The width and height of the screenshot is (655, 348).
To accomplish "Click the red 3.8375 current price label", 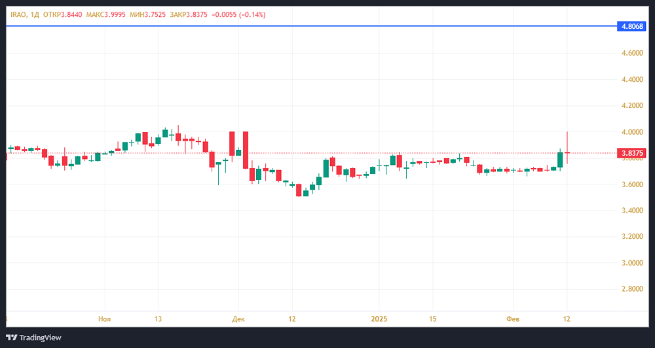I will tap(632, 153).
